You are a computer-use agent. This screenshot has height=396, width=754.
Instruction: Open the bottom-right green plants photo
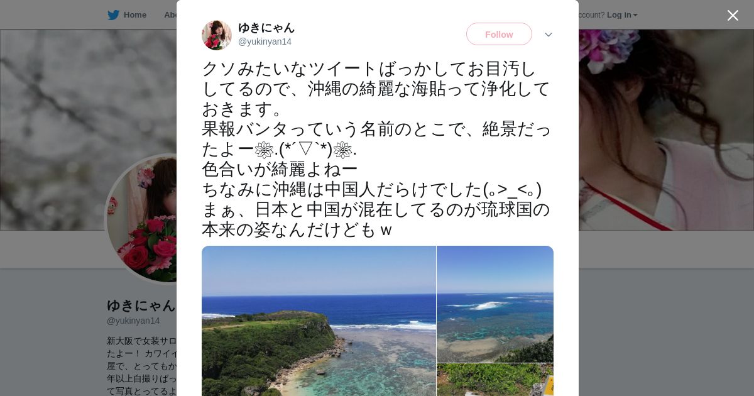coord(495,380)
